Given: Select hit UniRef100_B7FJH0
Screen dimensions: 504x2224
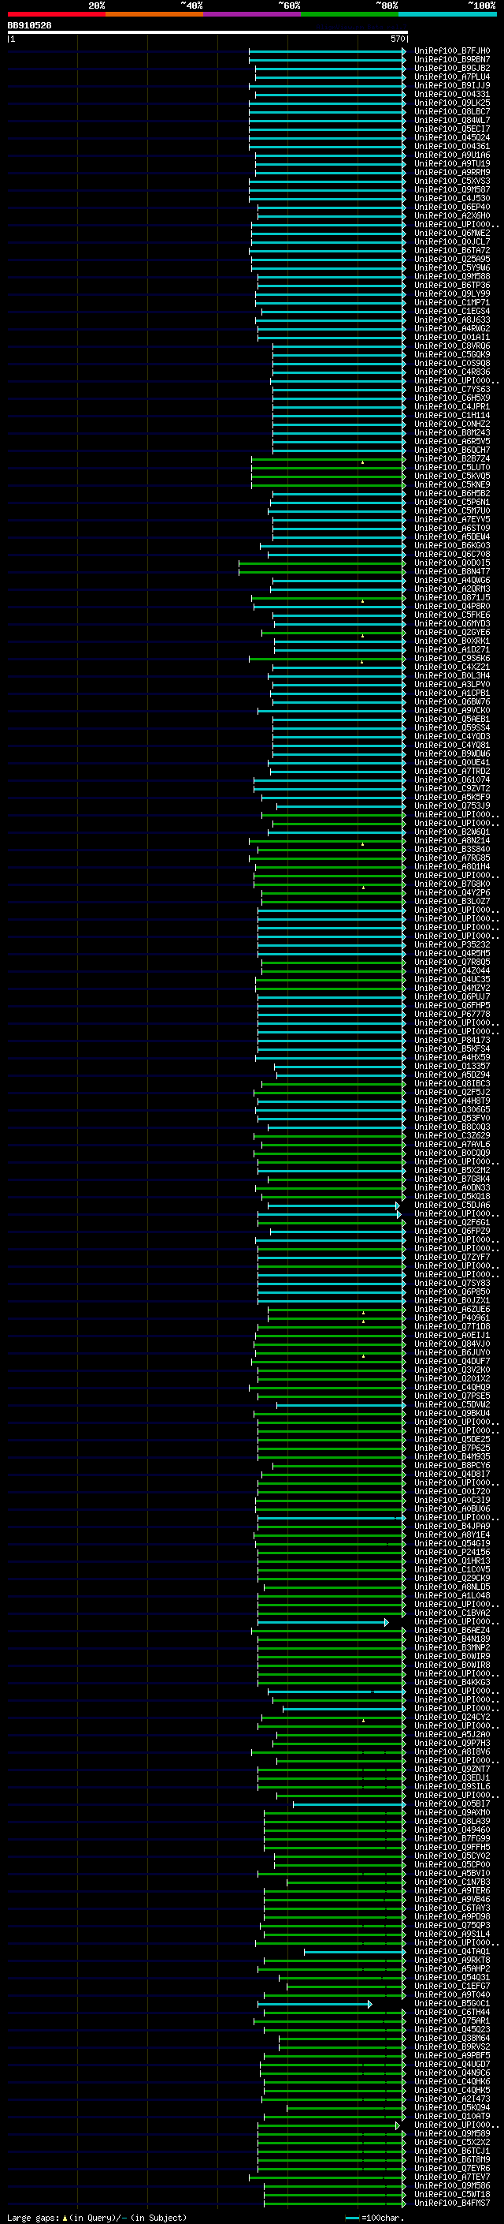Looking at the screenshot, I should coord(451,51).
